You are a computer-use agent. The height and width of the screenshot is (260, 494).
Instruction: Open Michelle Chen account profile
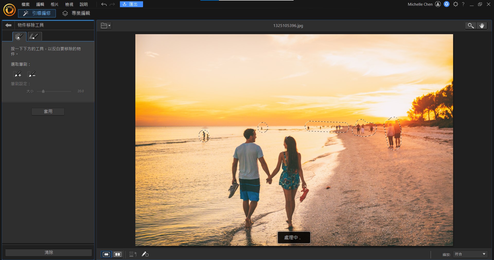[438, 4]
